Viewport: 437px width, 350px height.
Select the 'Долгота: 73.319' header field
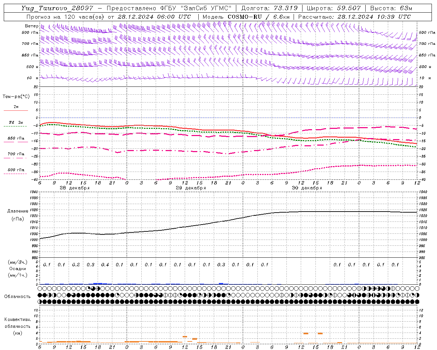(269, 8)
